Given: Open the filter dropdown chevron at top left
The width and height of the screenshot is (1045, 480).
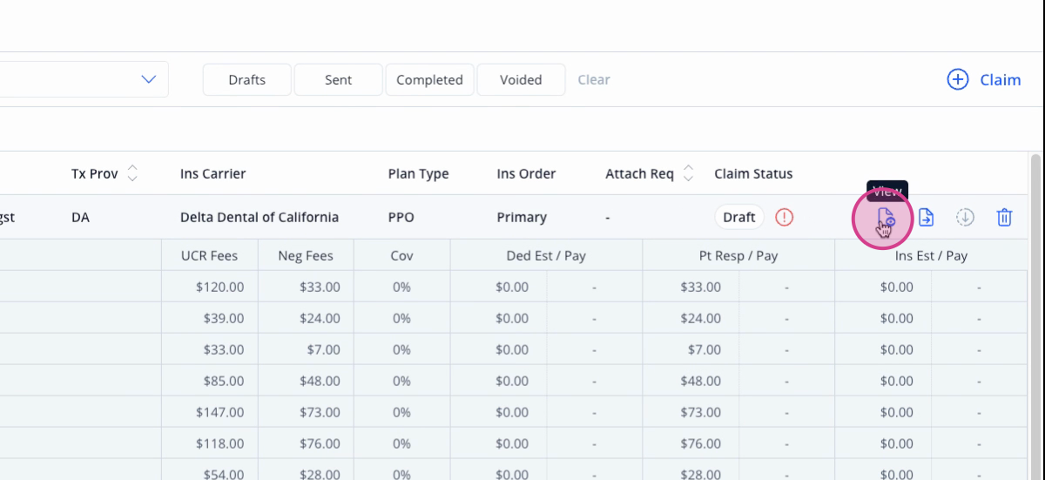Looking at the screenshot, I should tap(149, 79).
